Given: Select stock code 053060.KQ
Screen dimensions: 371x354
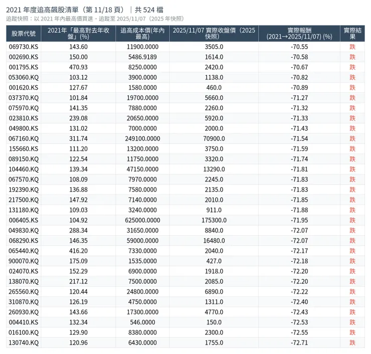Looking at the screenshot, I should 24,77.
